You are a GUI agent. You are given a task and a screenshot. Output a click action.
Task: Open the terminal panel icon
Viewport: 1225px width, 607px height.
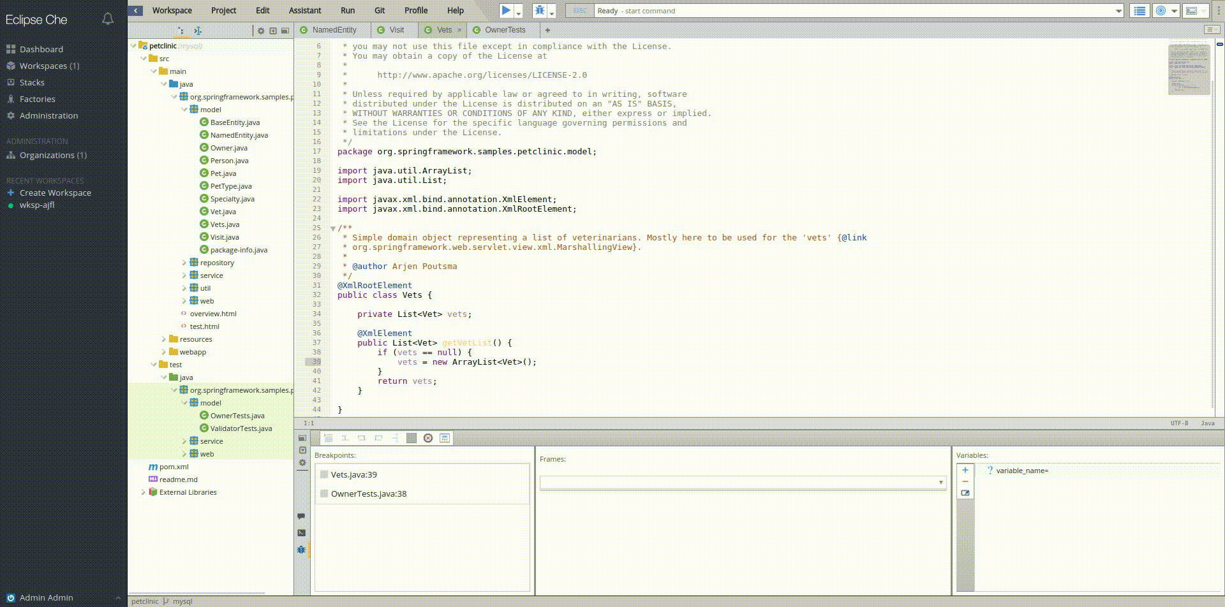click(301, 532)
